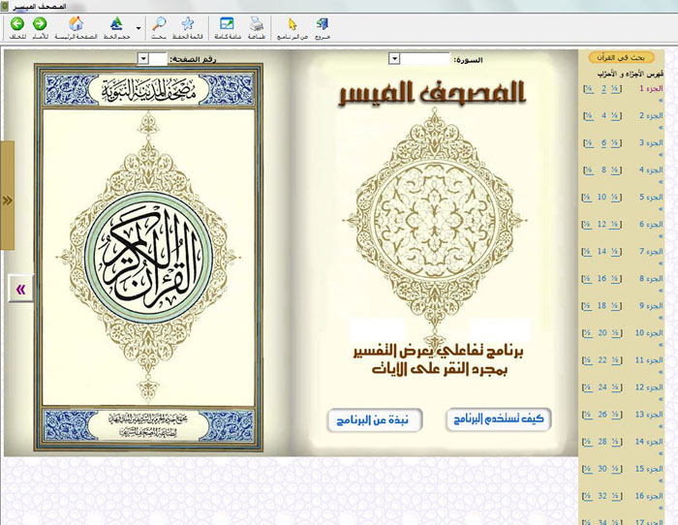Expand the small arrow under الجزء 5
Viewport: 678px width, 525px height.
pos(661,209)
